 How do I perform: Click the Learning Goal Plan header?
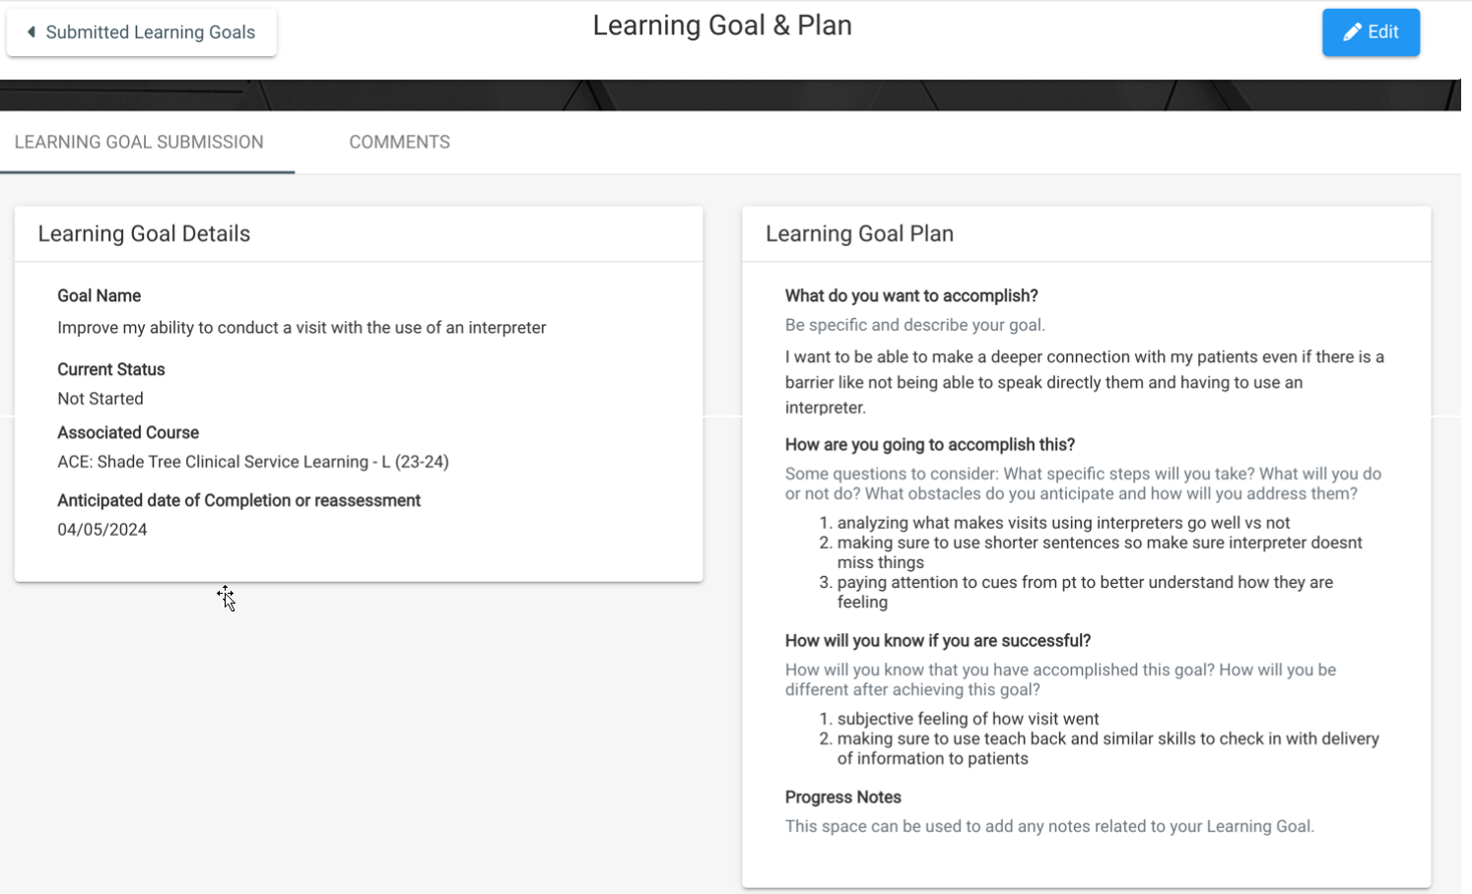[859, 233]
